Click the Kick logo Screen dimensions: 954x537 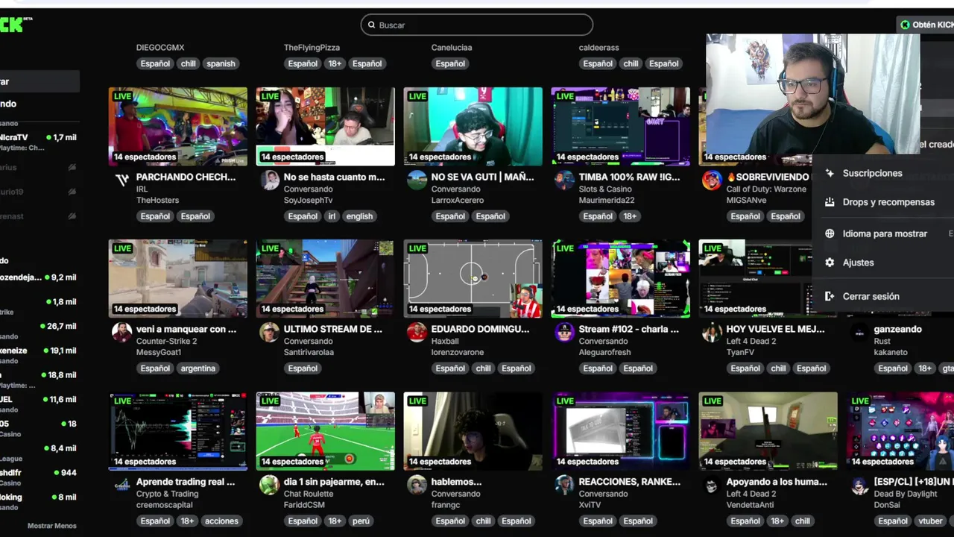pyautogui.click(x=15, y=25)
